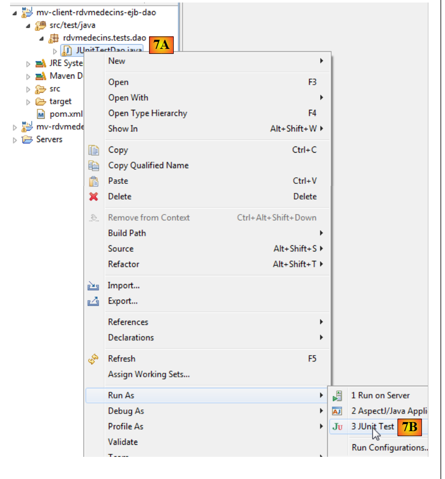Click the Run on Server icon
Image resolution: width=445 pixels, height=479 pixels.
[338, 396]
